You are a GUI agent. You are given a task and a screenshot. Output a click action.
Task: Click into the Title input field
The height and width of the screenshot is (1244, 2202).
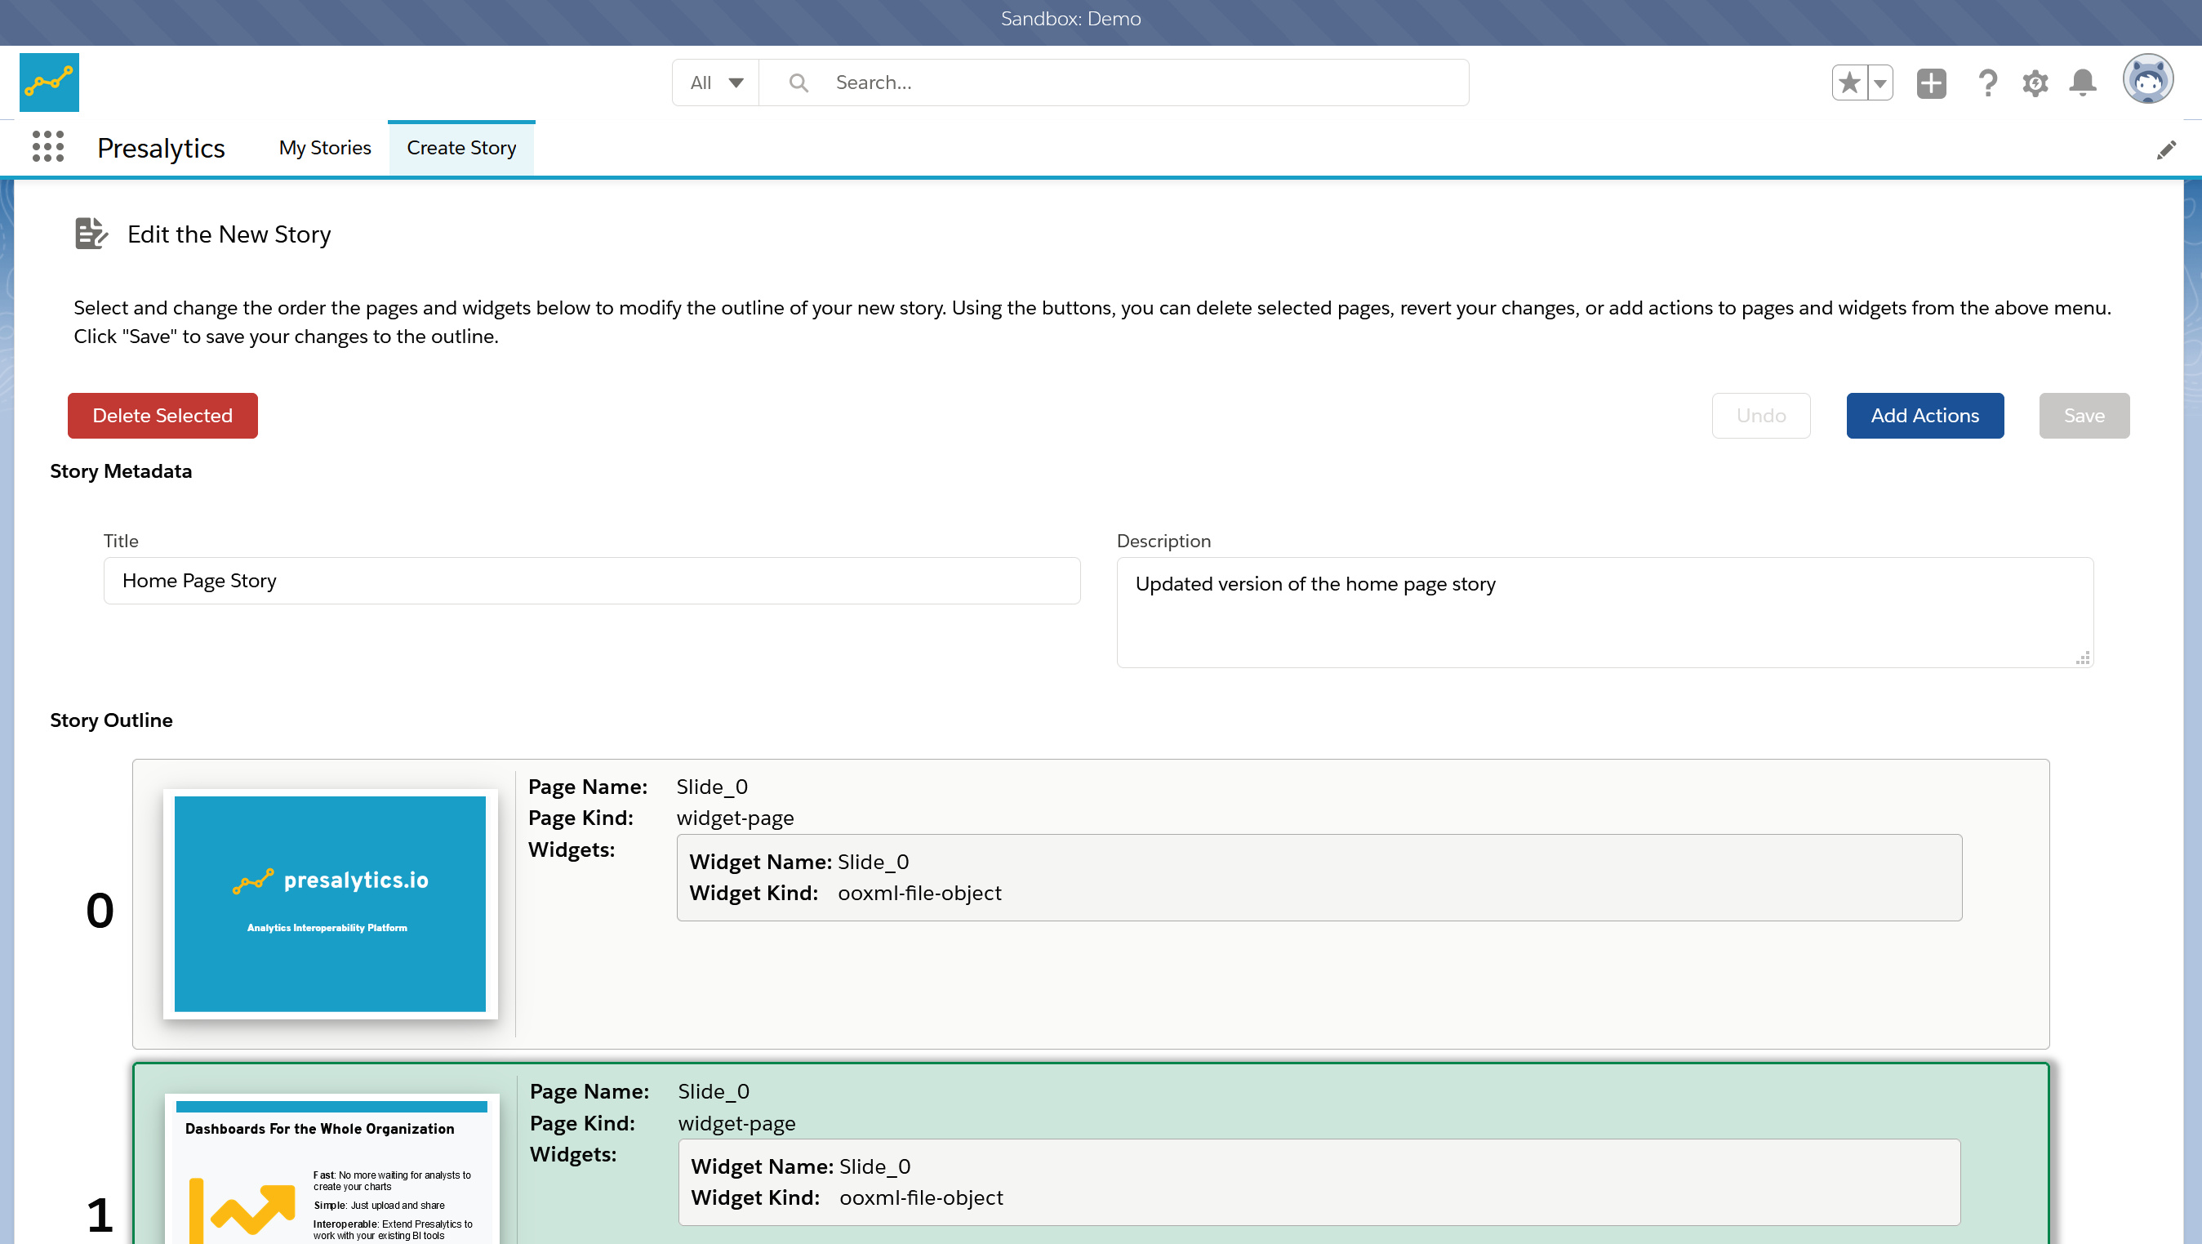coord(592,581)
